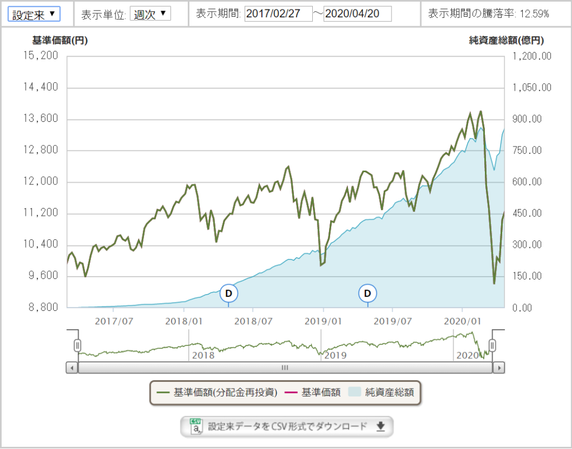Click the 2018 dividend D marker
Viewport: 572px width, 449px height.
pyautogui.click(x=228, y=293)
